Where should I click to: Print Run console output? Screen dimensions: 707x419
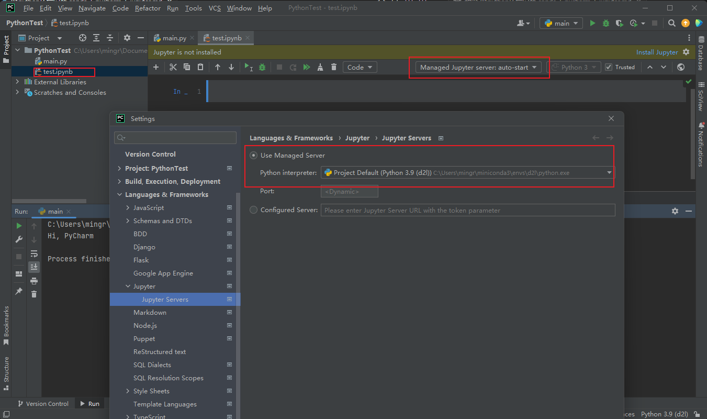[x=34, y=281]
